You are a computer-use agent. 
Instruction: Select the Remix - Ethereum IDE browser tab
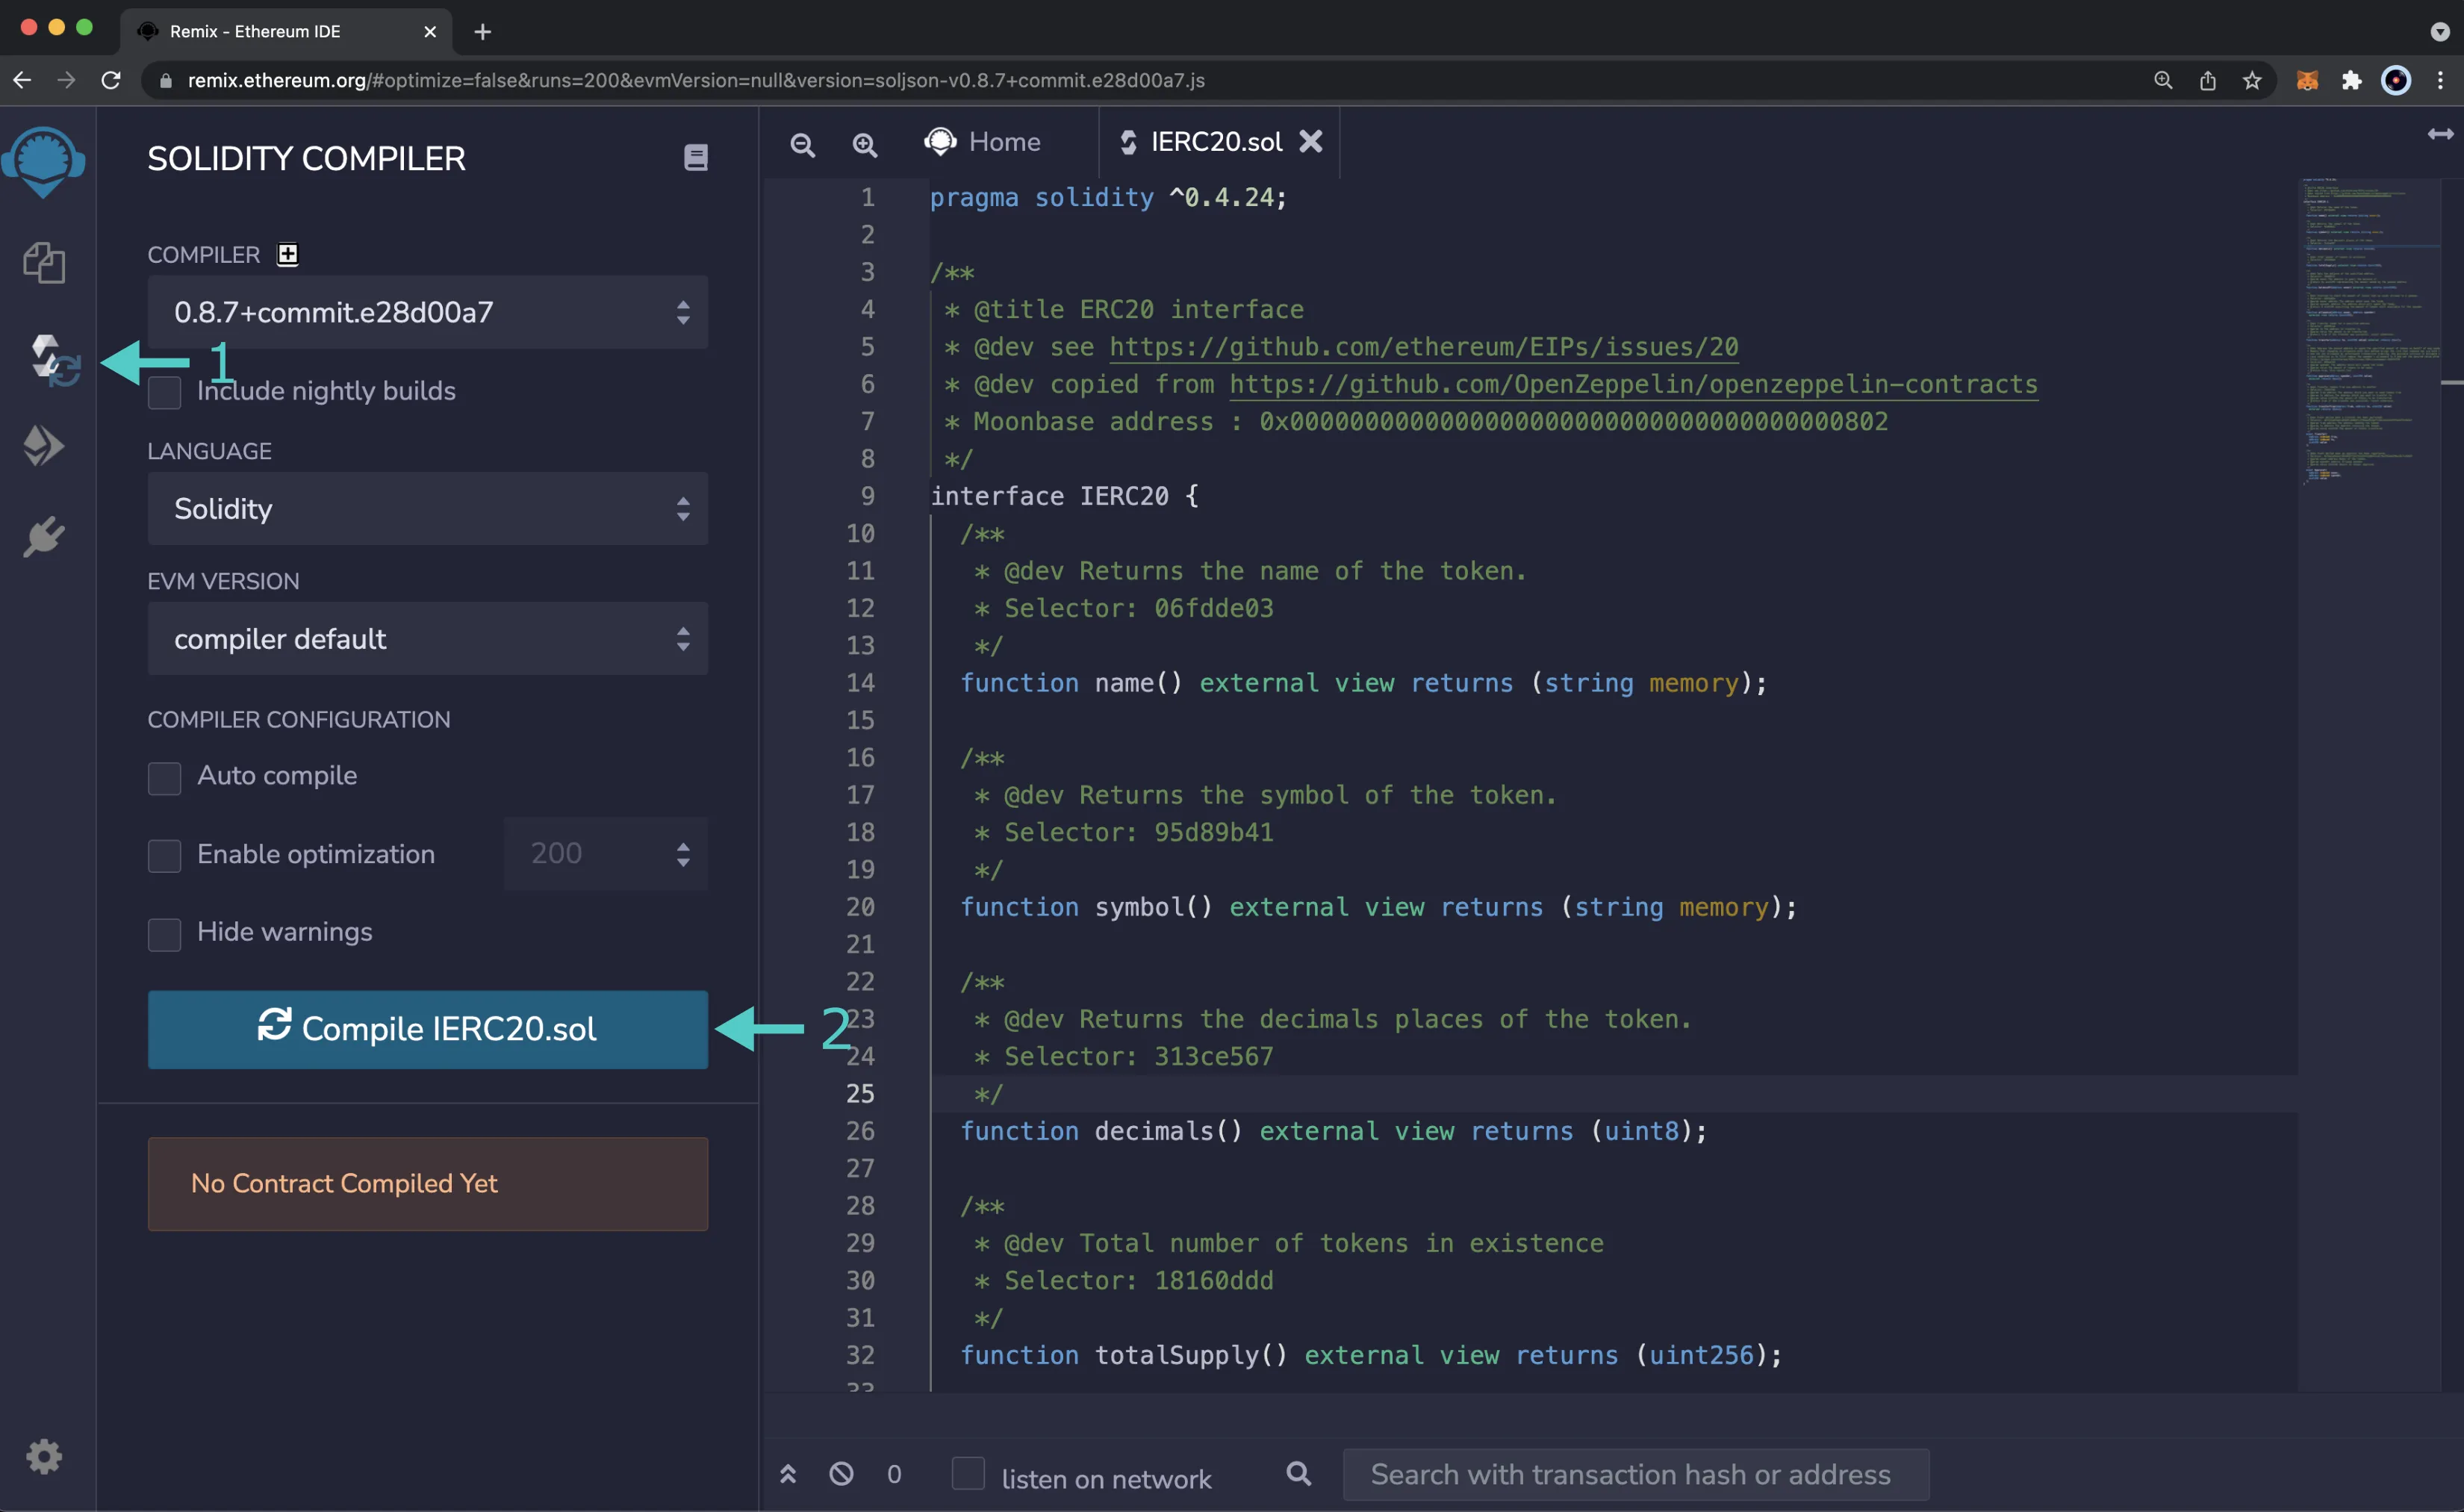pos(286,31)
